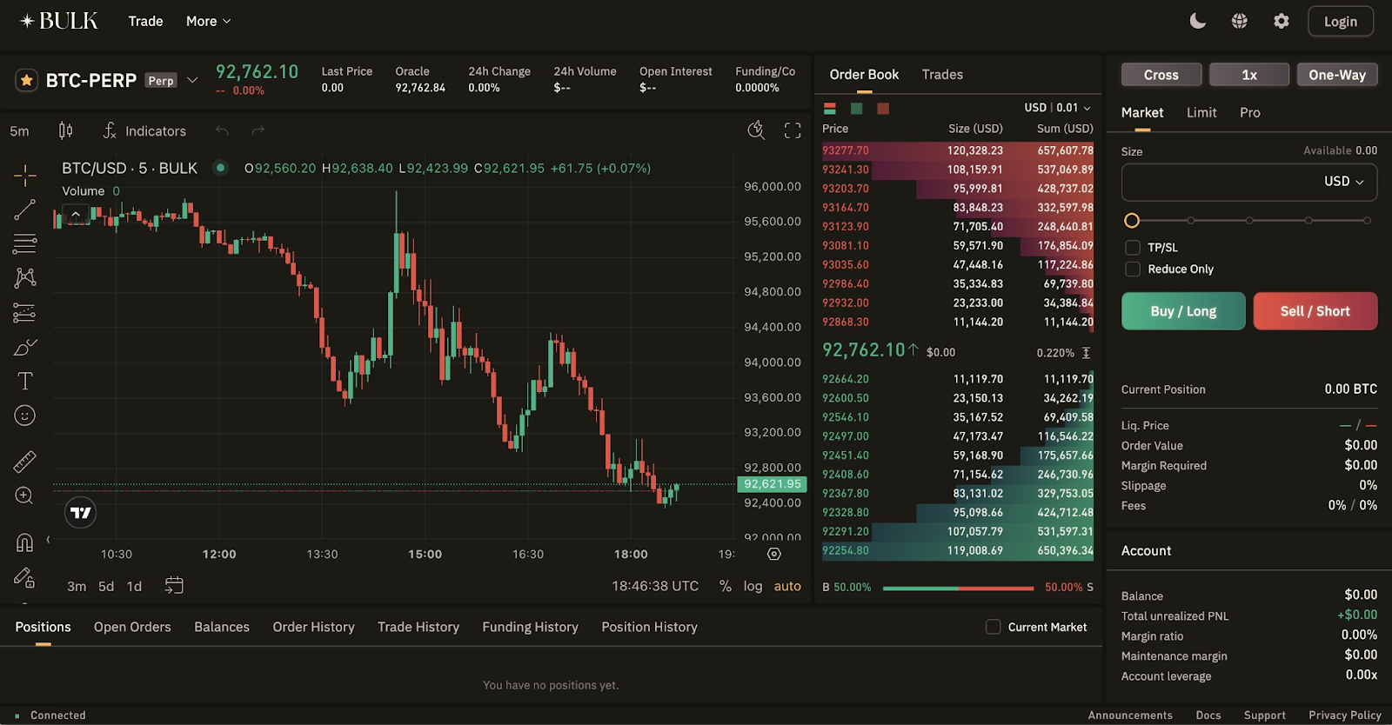This screenshot has width=1392, height=725.
Task: Open size currency USD dropdown
Action: [x=1344, y=182]
